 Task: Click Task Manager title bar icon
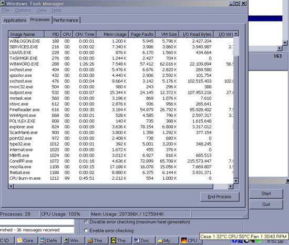(3, 3)
